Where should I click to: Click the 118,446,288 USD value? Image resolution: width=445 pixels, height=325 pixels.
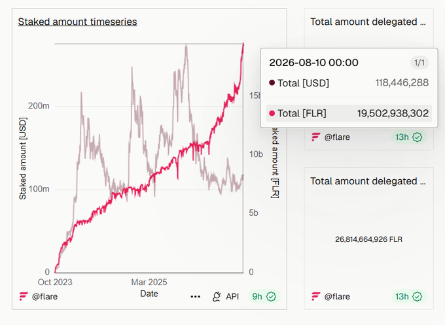[x=402, y=83]
